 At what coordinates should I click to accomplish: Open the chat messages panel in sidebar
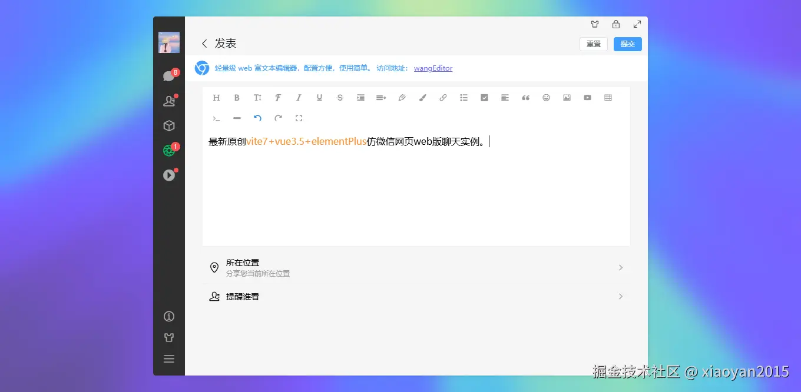(x=169, y=77)
